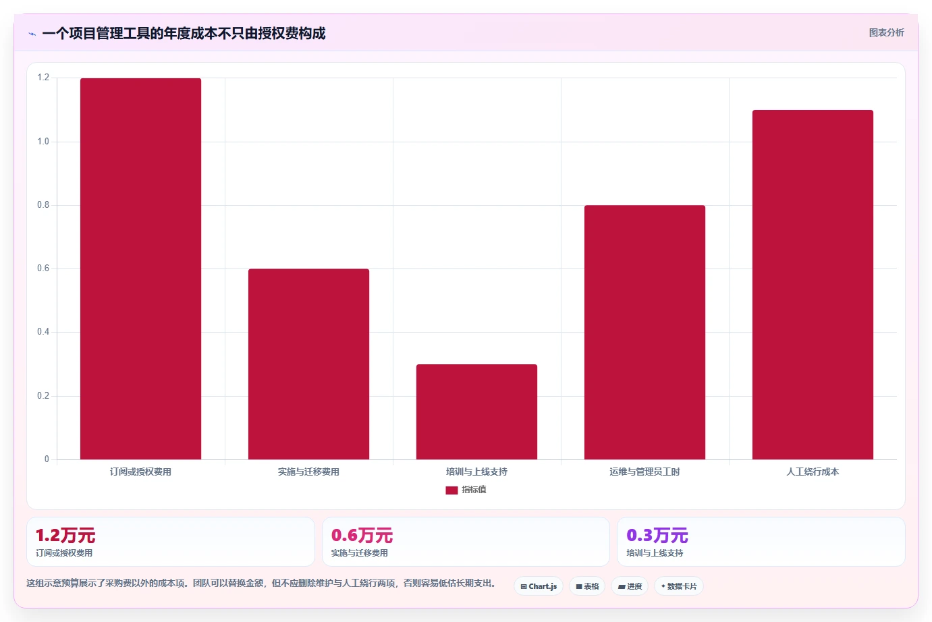Click the y-axis value 0.2
Image resolution: width=932 pixels, height=622 pixels.
coord(43,396)
